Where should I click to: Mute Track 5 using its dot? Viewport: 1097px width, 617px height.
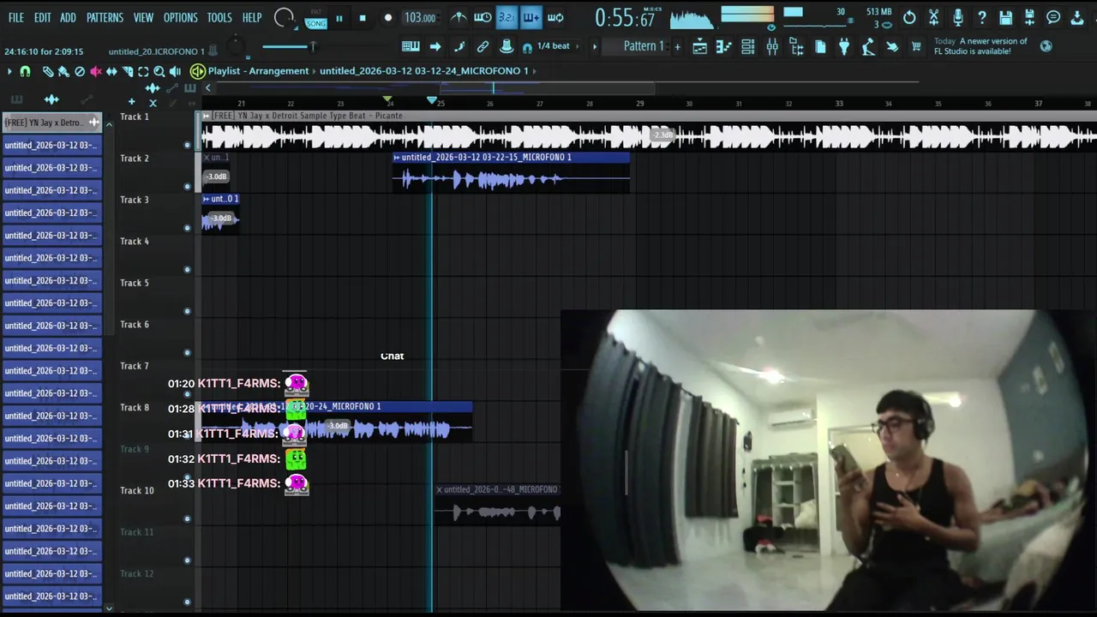coord(187,311)
